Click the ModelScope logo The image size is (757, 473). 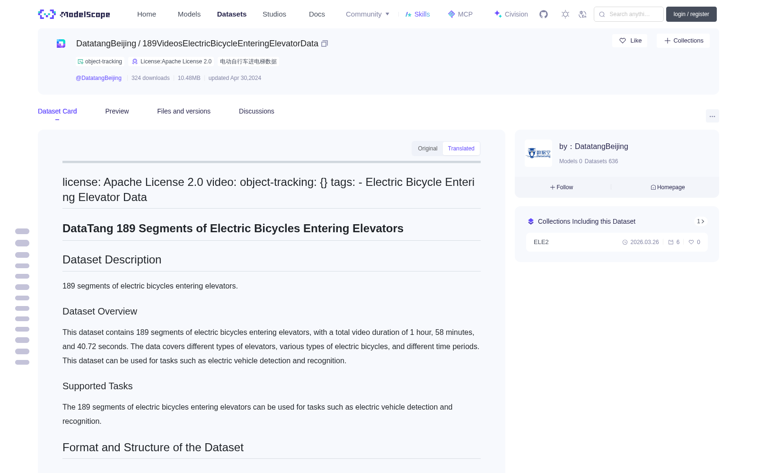tap(74, 14)
